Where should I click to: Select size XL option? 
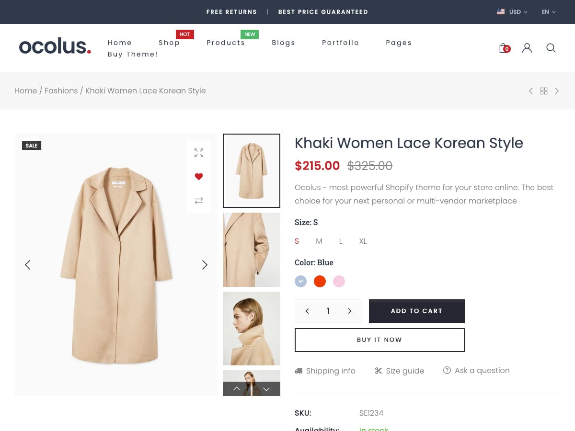click(363, 241)
